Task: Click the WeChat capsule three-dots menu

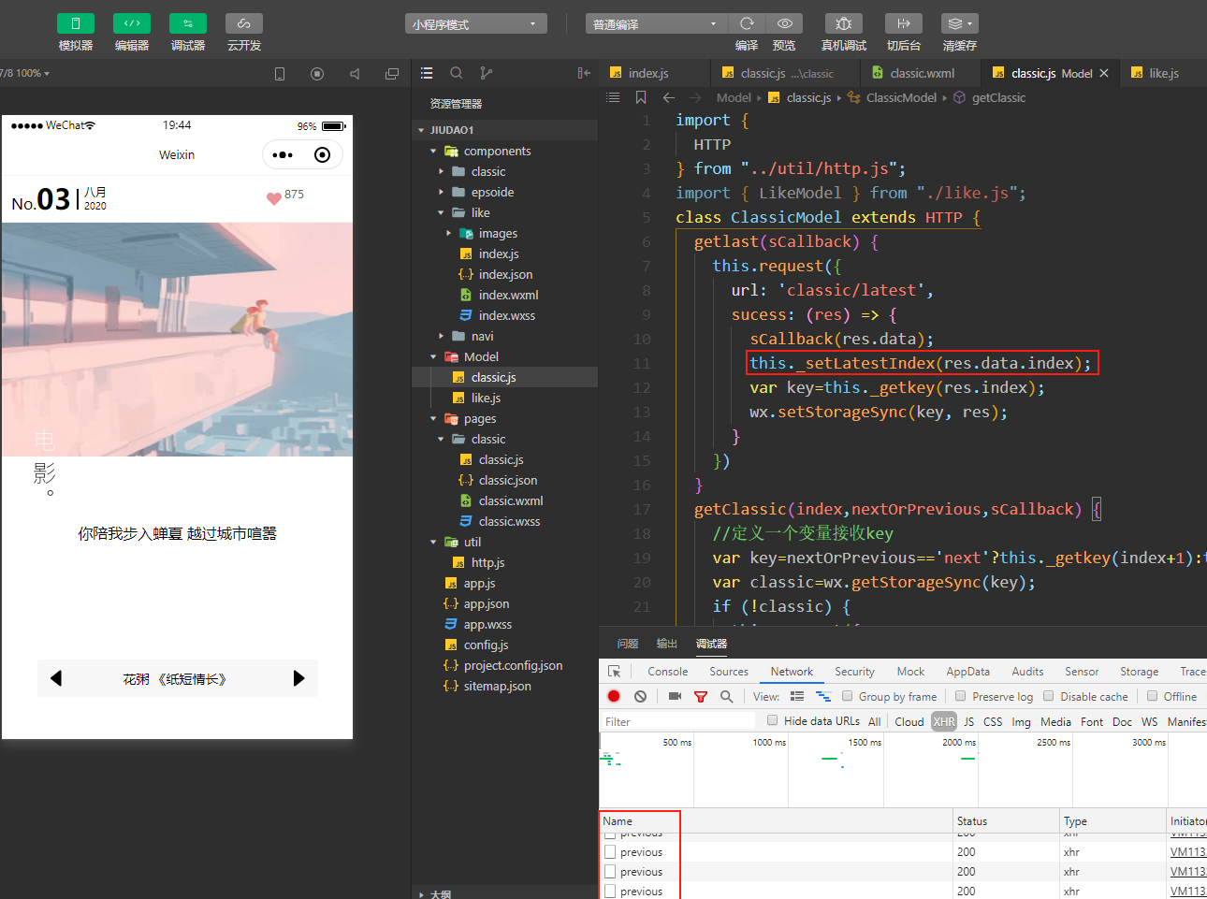Action: click(283, 154)
